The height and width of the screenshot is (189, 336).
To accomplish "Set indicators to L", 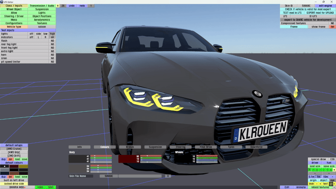I will 38,37.
